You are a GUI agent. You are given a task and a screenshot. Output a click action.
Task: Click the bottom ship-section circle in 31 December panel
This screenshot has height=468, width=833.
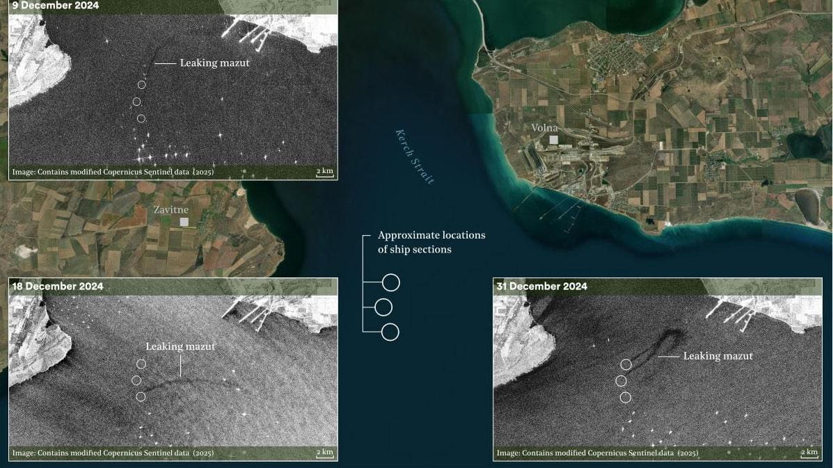tap(626, 398)
